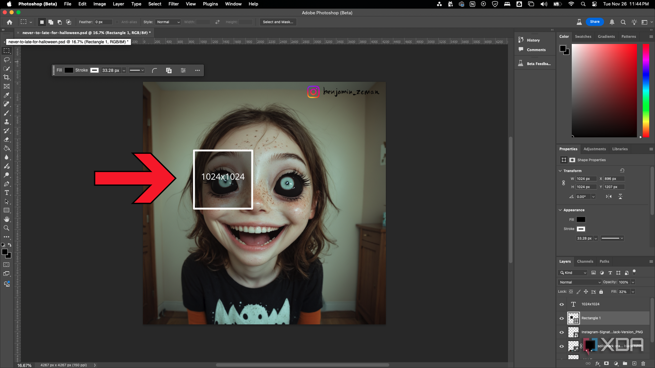Select the Zoom tool
The image size is (655, 368).
7,228
